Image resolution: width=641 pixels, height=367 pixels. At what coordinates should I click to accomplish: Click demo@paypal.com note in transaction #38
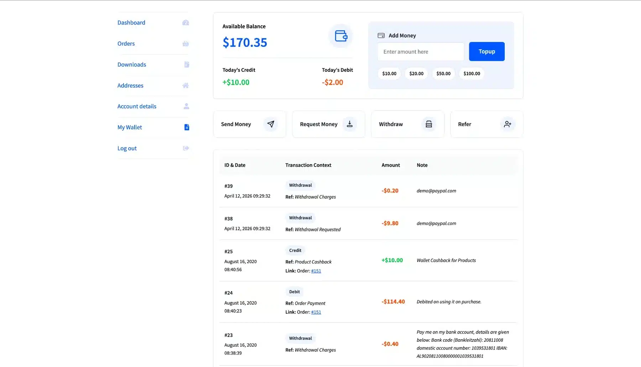coord(436,223)
